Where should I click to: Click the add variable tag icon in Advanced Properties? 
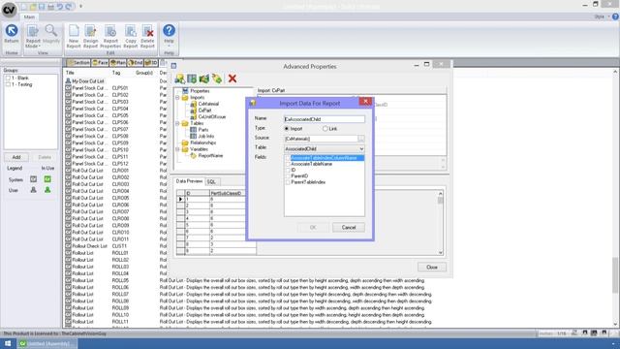pyautogui.click(x=217, y=79)
